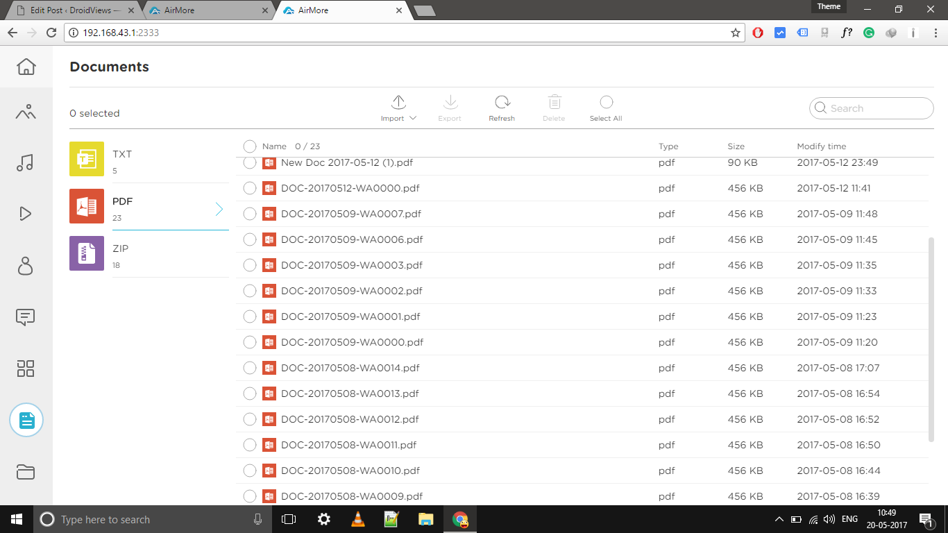Select checkbox for DOC-20170508-WA0011.pdf
Viewport: 948px width, 533px height.
click(x=250, y=445)
